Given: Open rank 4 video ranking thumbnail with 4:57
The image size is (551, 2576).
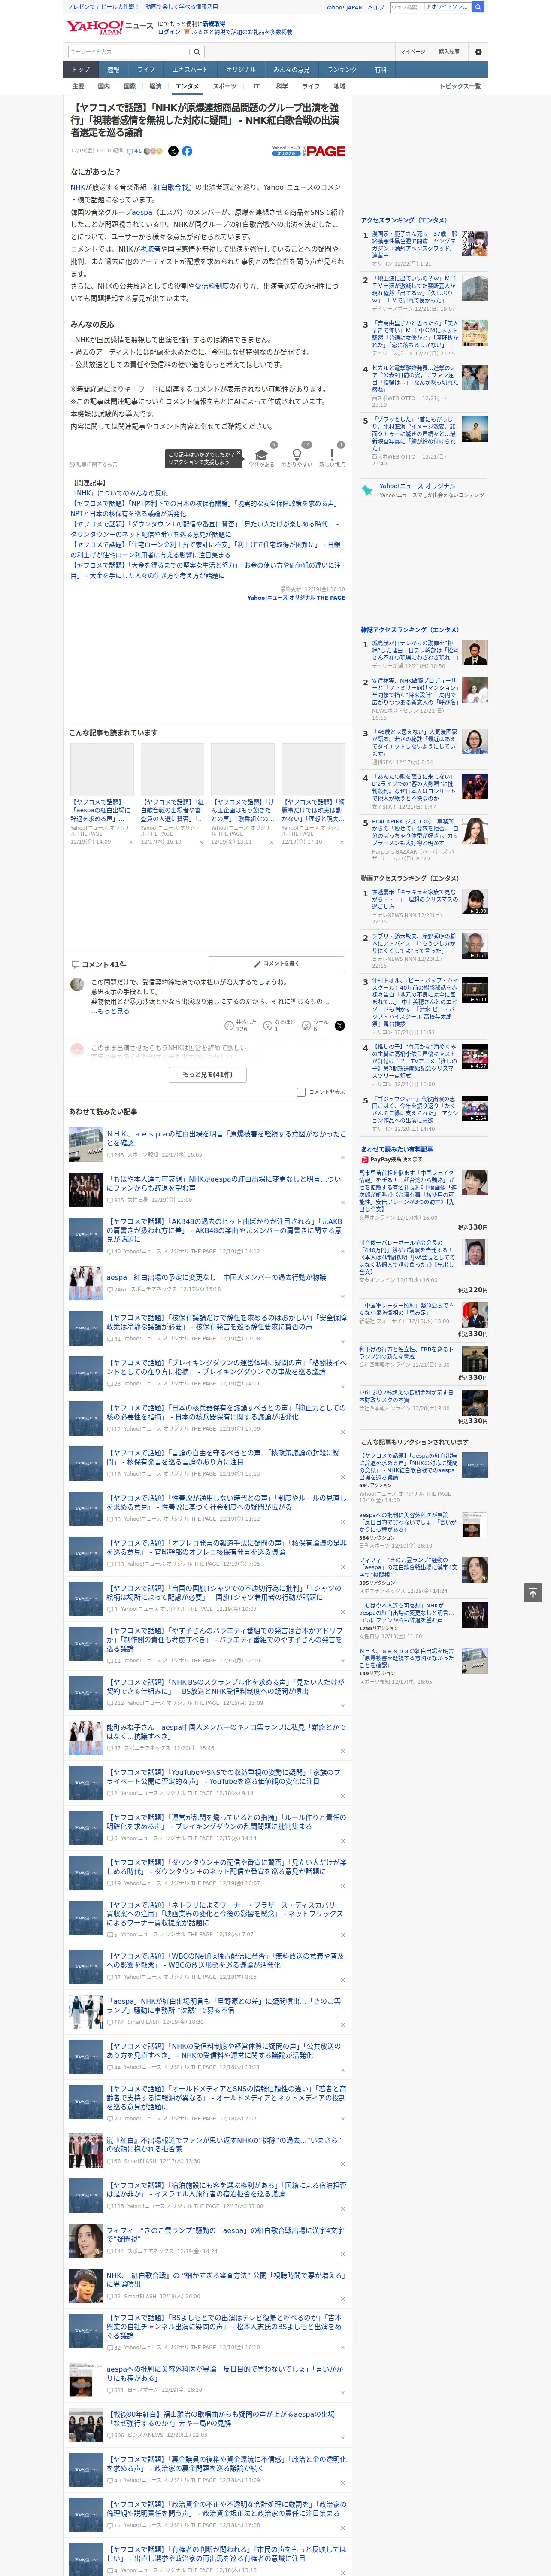Looking at the screenshot, I should [475, 1056].
